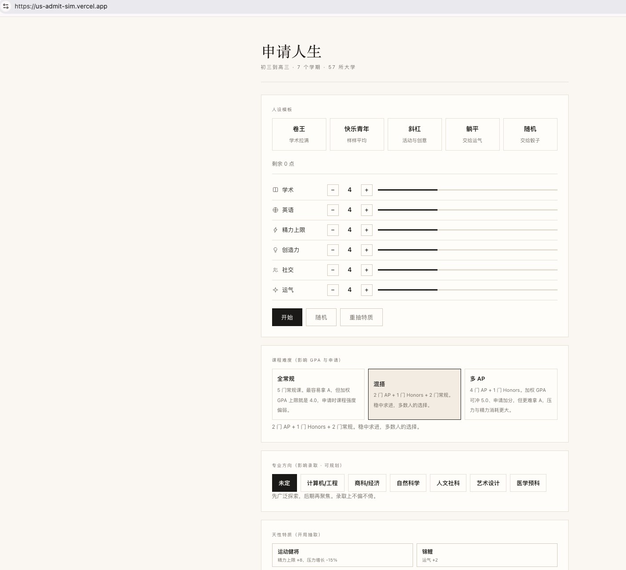Select the 快乐青年 persona template
The width and height of the screenshot is (626, 570).
click(x=357, y=134)
